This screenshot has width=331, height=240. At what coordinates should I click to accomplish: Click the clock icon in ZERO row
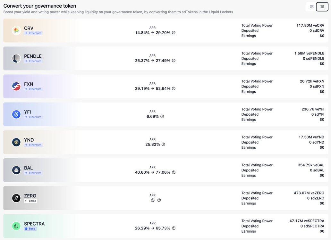pos(153,200)
